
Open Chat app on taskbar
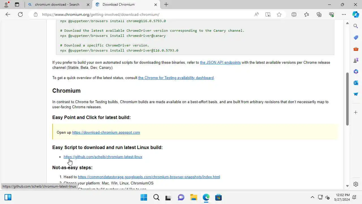[x=181, y=197]
